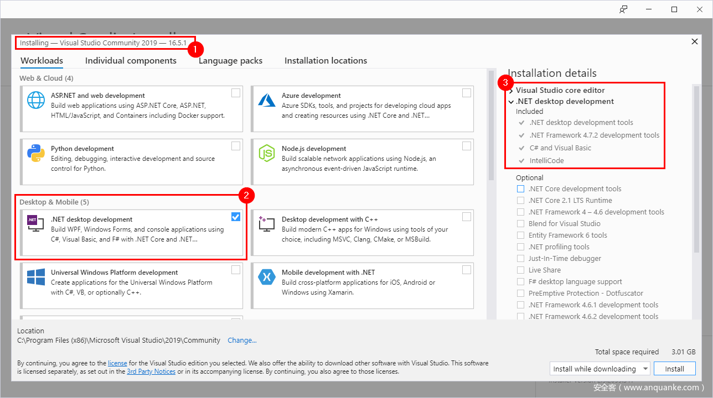Click the Universal Windows Platform logo
713x398 pixels.
coord(36,277)
